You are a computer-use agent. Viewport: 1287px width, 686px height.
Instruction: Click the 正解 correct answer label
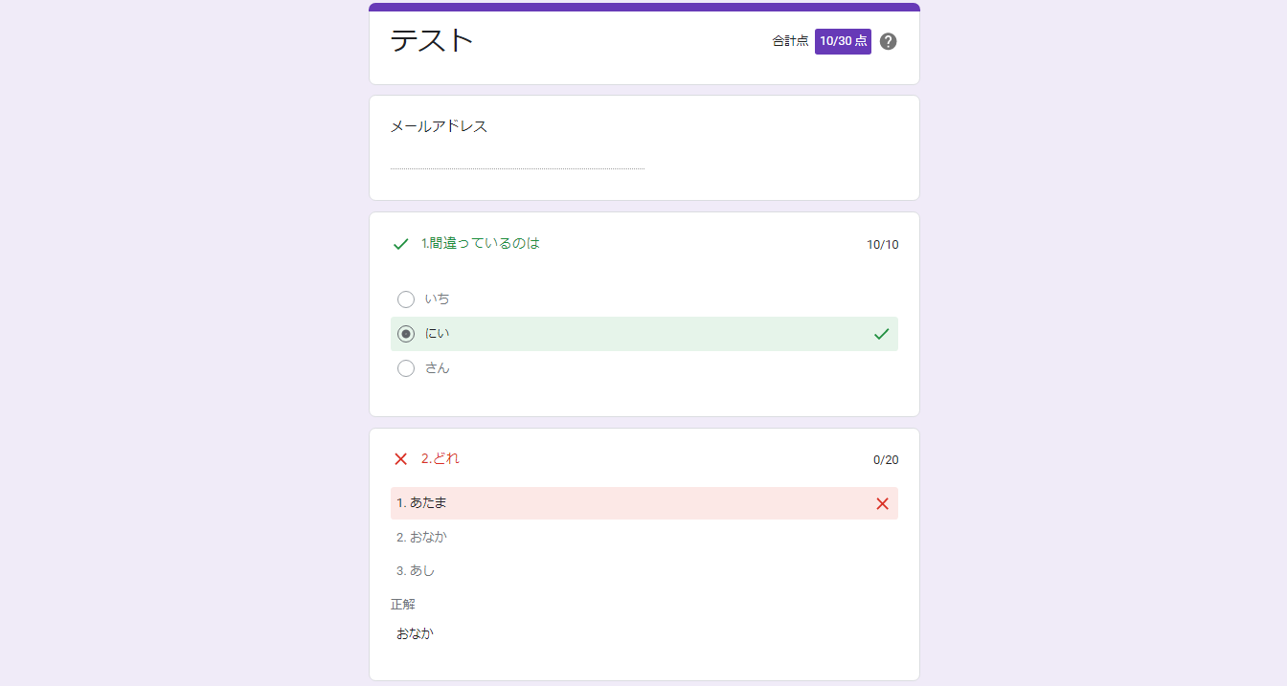(403, 605)
